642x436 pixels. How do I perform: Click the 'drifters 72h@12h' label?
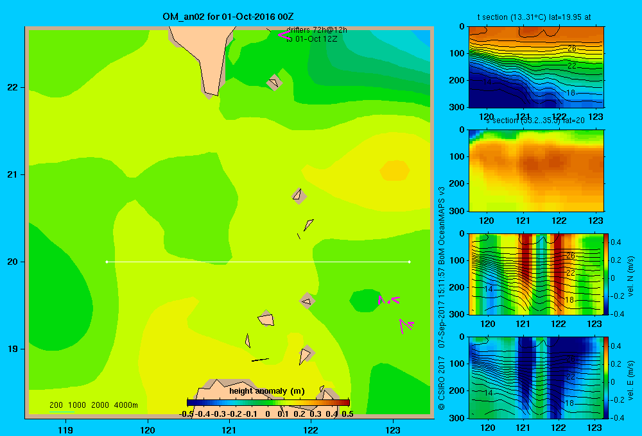317,30
